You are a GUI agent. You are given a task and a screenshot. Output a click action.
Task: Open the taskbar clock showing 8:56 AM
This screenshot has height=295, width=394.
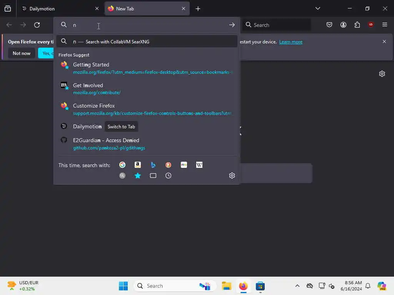(351, 286)
